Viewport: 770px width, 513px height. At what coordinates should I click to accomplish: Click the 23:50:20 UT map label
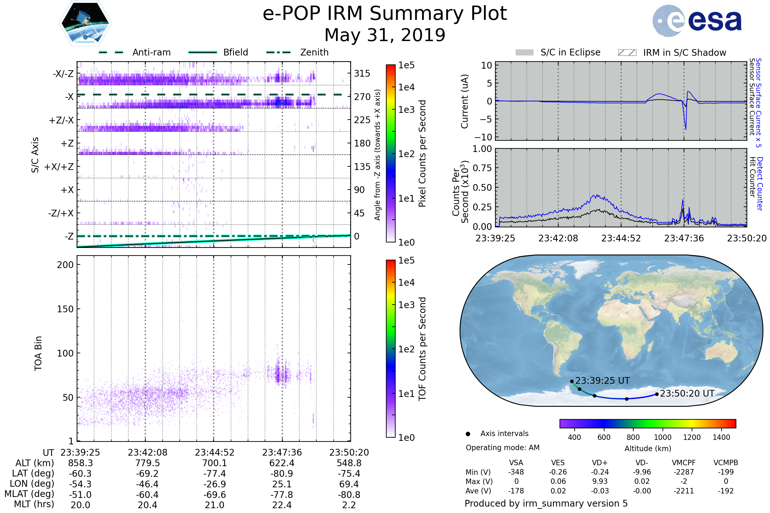coord(687,393)
